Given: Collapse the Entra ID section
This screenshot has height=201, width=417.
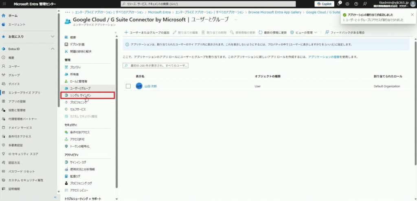Looking at the screenshot, I should 52,49.
